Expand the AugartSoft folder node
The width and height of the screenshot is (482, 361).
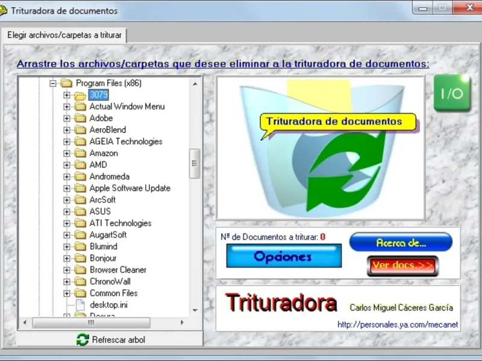click(x=66, y=235)
